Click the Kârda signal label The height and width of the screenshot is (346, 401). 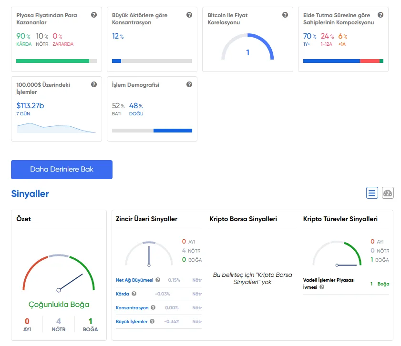click(123, 294)
